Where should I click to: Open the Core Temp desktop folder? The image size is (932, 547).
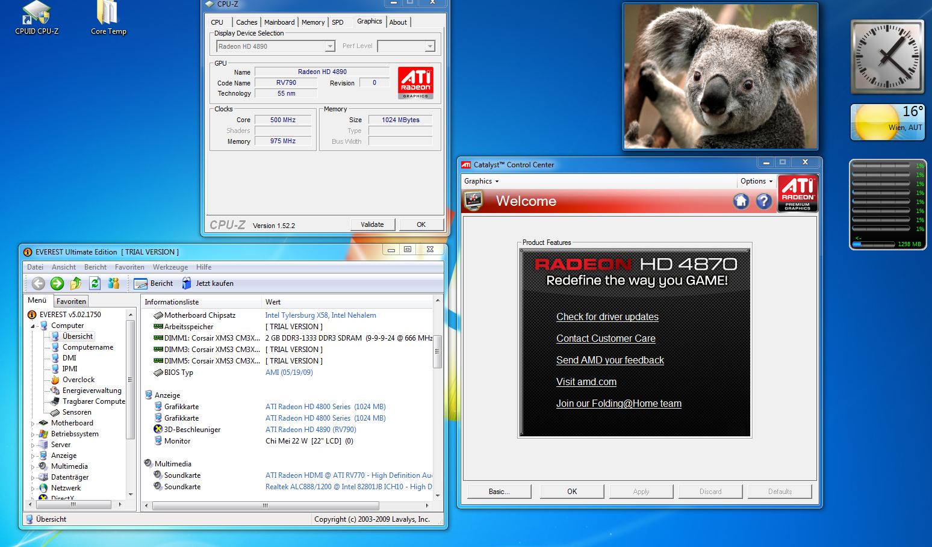point(108,17)
